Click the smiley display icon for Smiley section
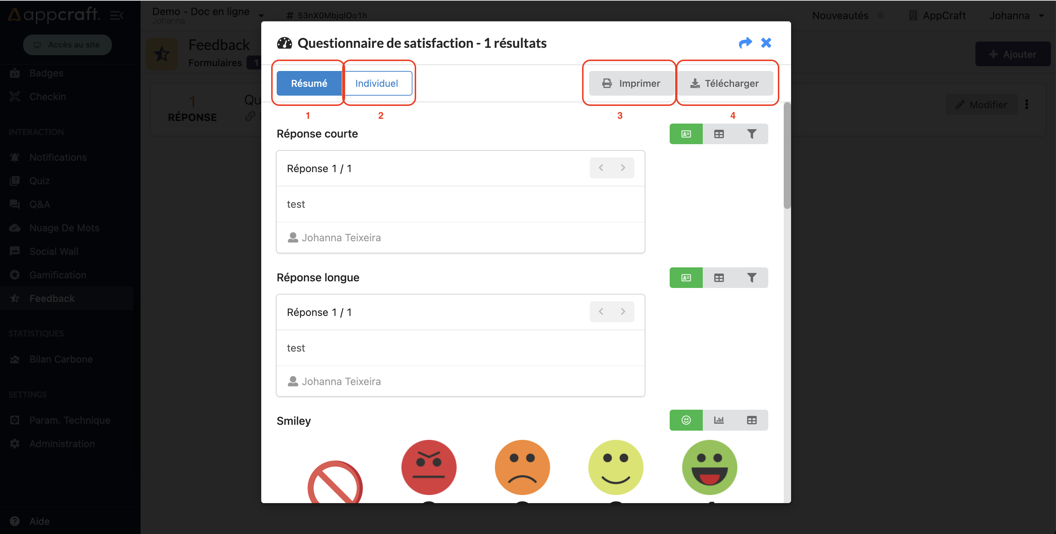Image resolution: width=1056 pixels, height=534 pixels. [686, 420]
